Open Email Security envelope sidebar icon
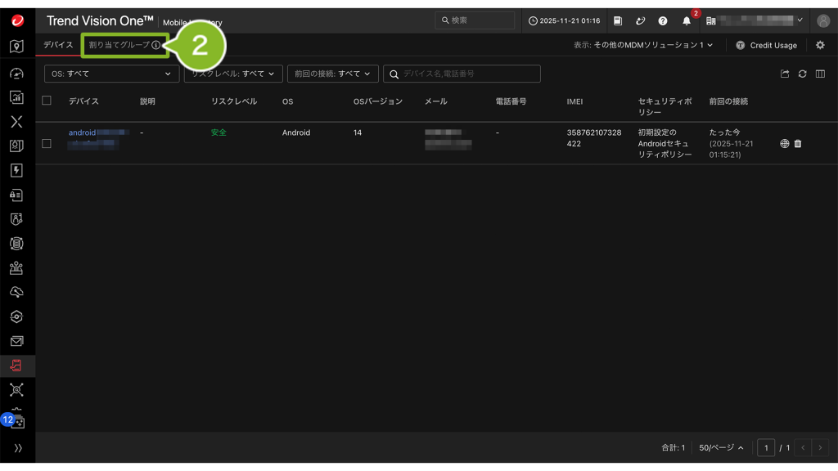The height and width of the screenshot is (471, 838). [17, 341]
